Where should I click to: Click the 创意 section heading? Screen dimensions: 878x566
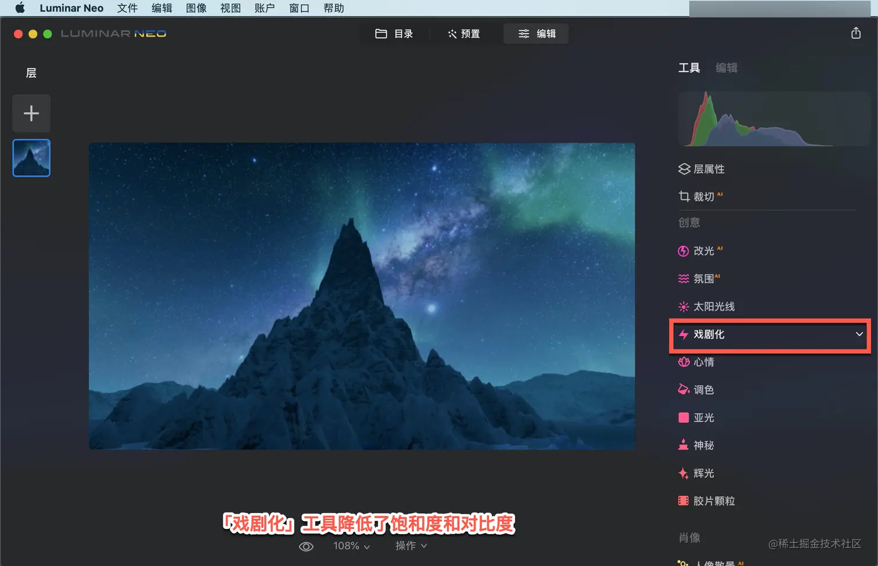point(689,223)
